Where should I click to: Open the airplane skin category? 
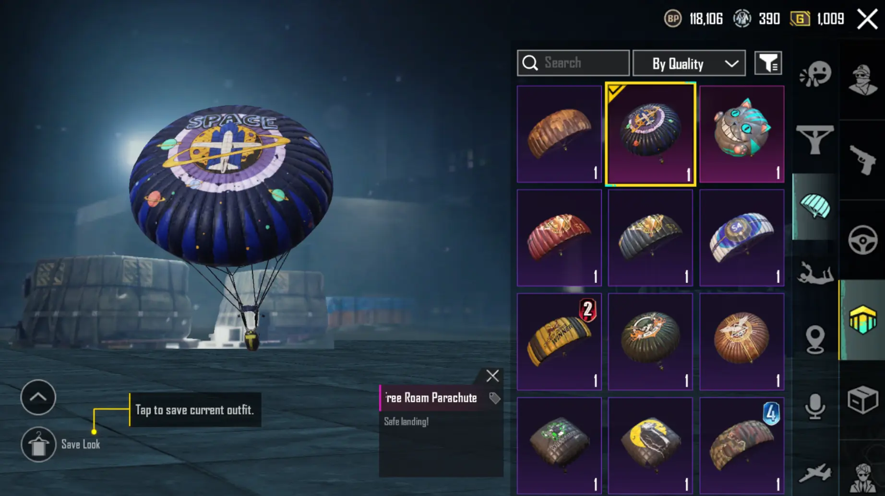click(x=815, y=473)
